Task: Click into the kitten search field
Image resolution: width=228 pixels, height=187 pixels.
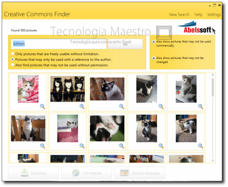Action: click(59, 44)
